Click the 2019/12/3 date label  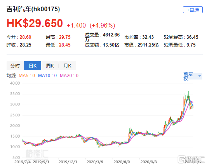pos(68,162)
